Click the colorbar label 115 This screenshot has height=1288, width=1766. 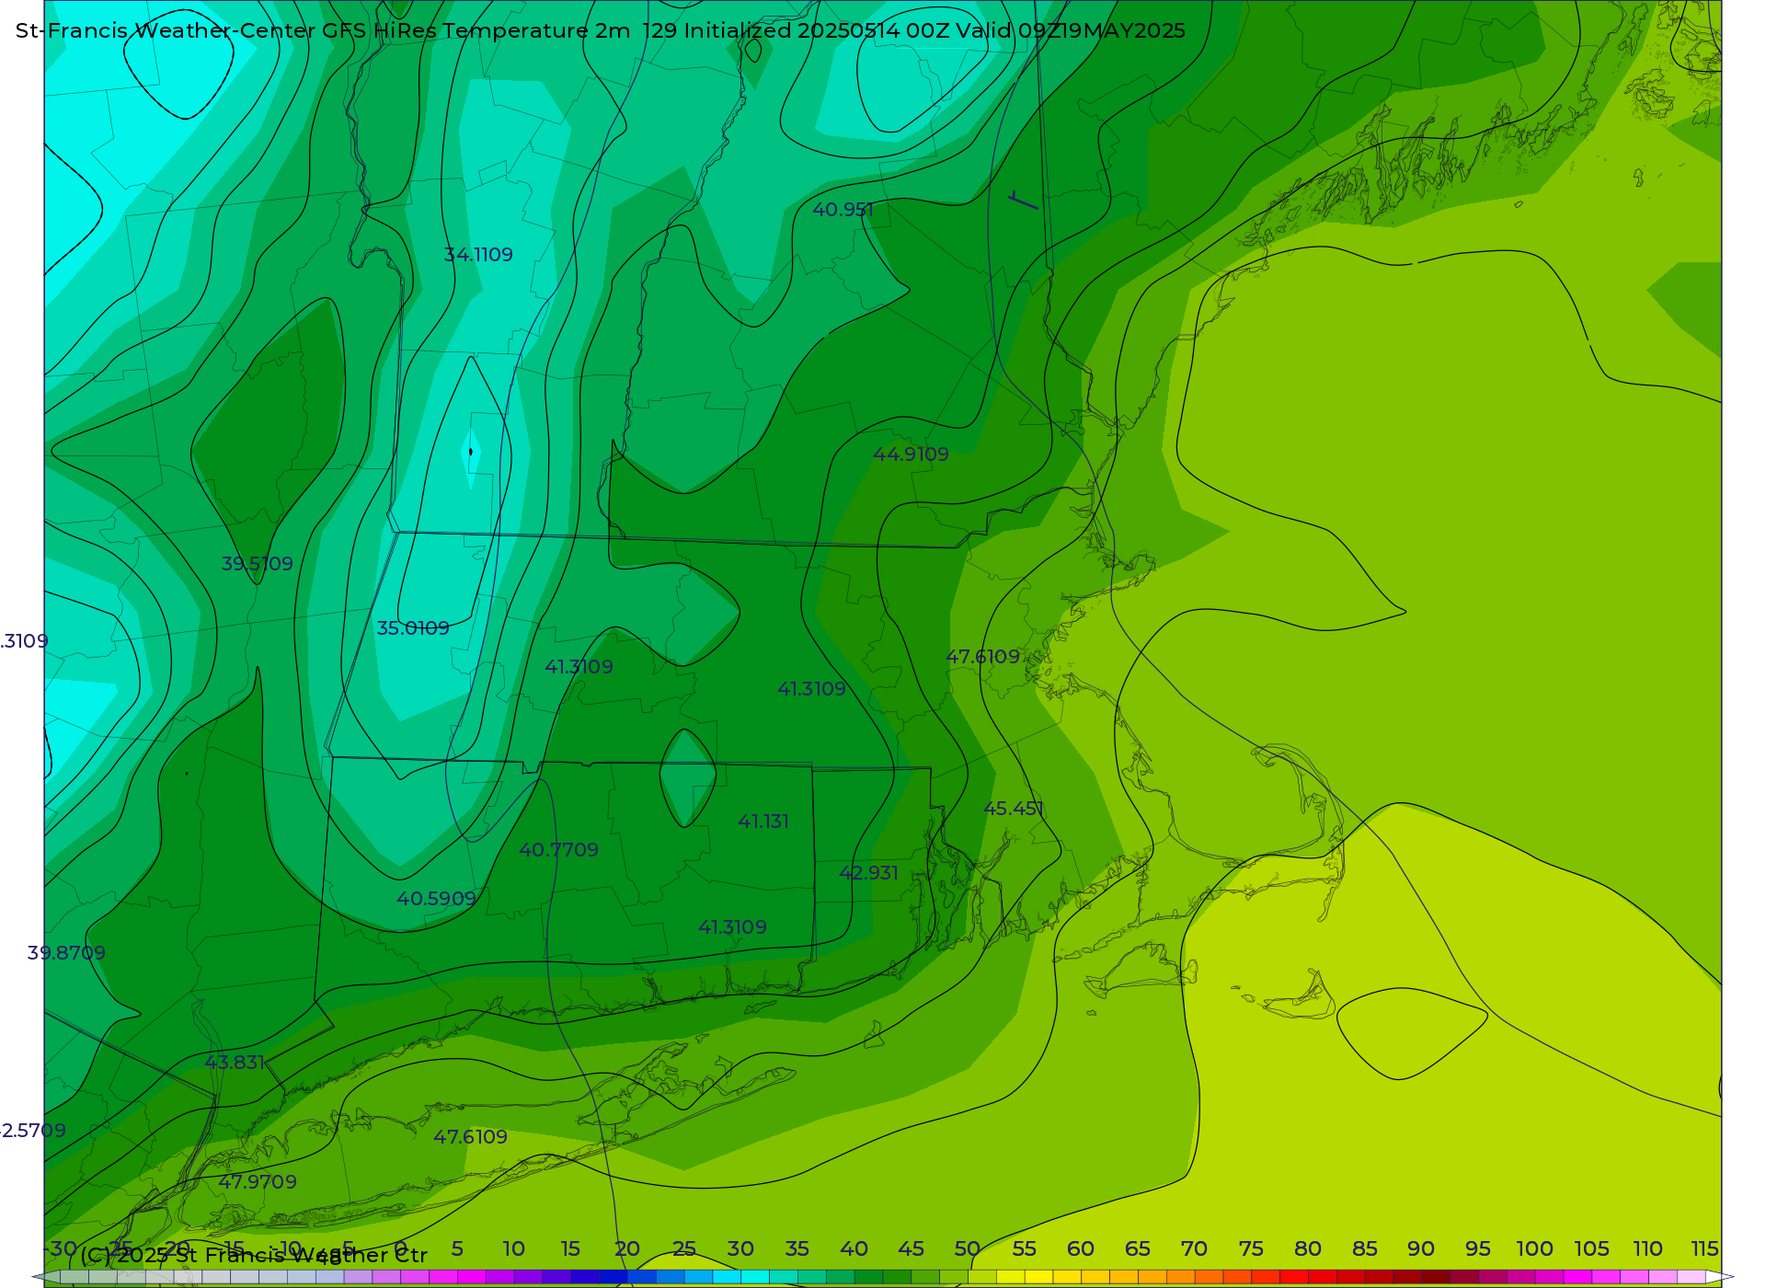1704,1249
